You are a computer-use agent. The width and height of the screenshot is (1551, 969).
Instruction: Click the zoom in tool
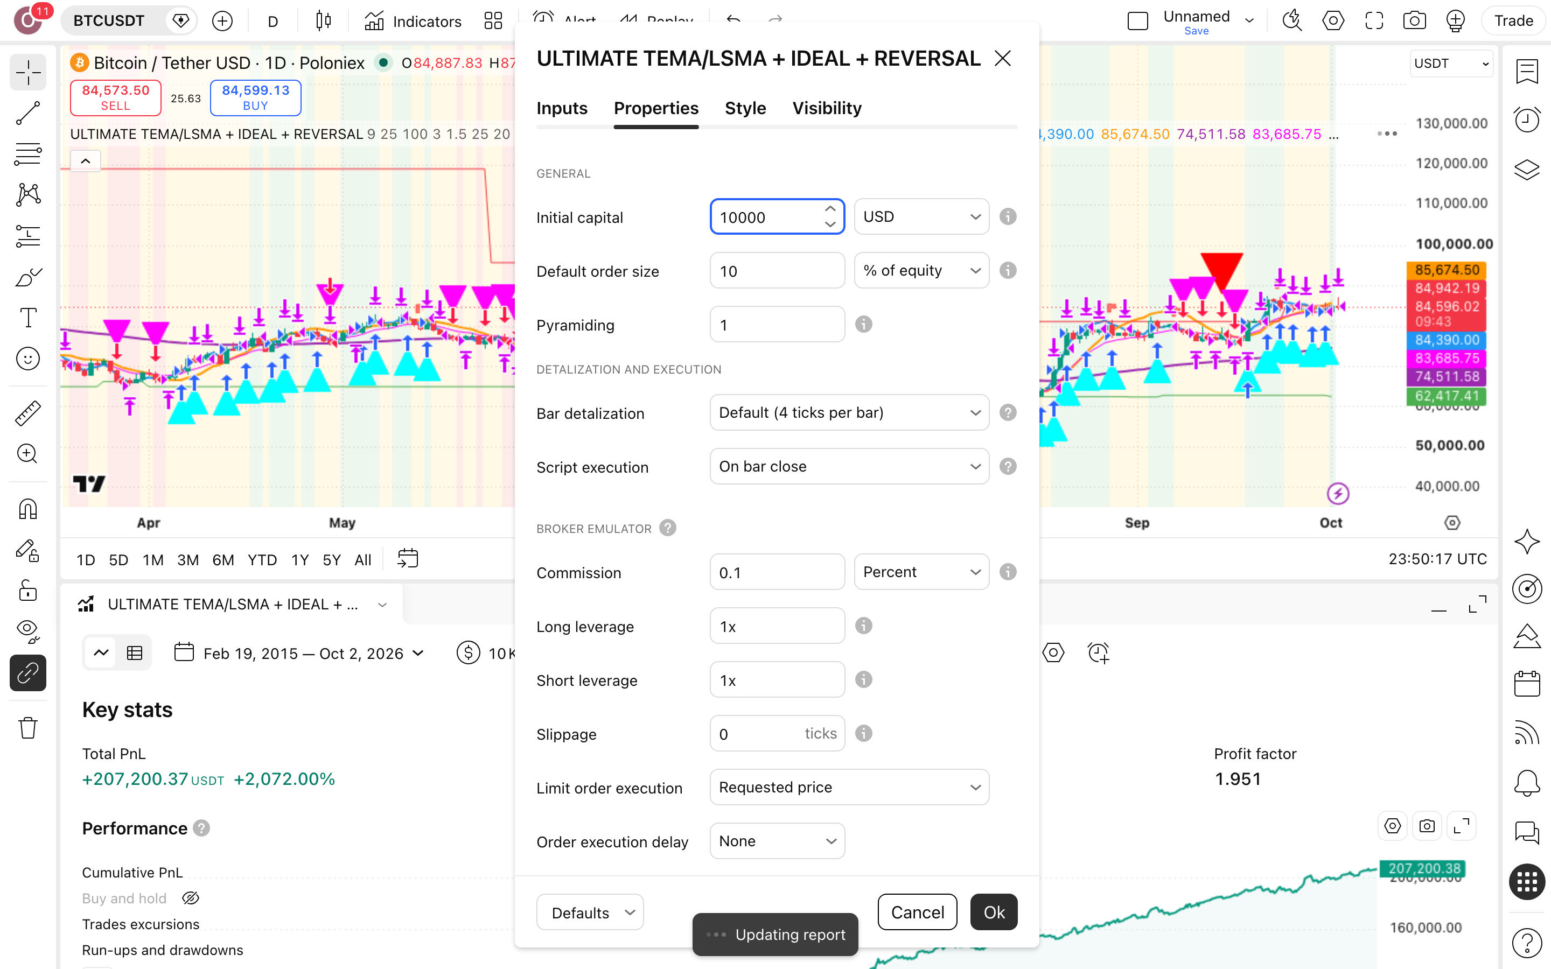27,454
